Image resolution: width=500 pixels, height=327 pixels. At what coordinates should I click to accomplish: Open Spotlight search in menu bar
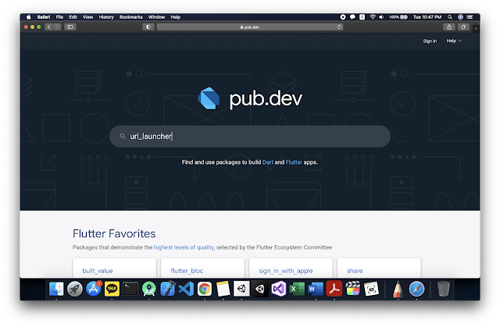click(x=450, y=17)
